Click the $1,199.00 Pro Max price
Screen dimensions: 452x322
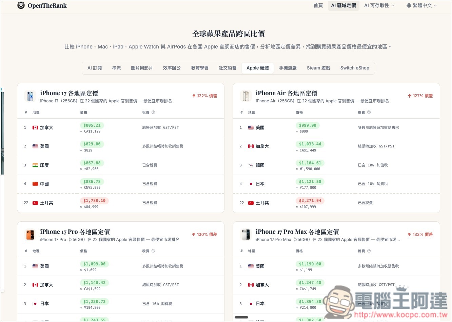pos(310,264)
